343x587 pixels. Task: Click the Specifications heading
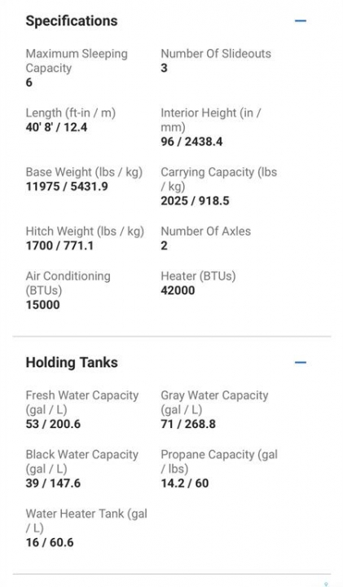[72, 21]
